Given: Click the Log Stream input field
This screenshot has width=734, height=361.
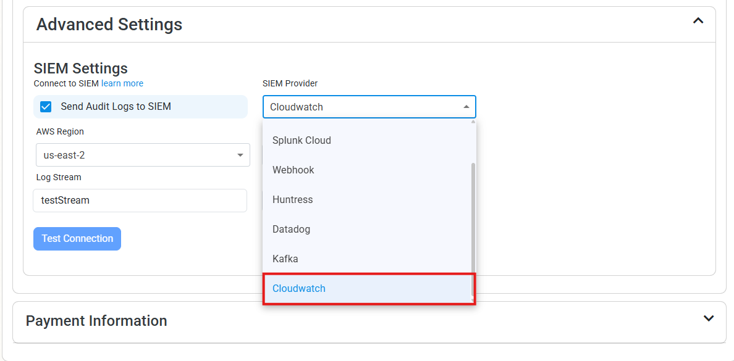Looking at the screenshot, I should (x=140, y=200).
